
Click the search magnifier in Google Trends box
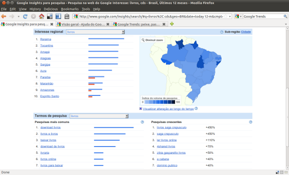(x=285, y=16)
